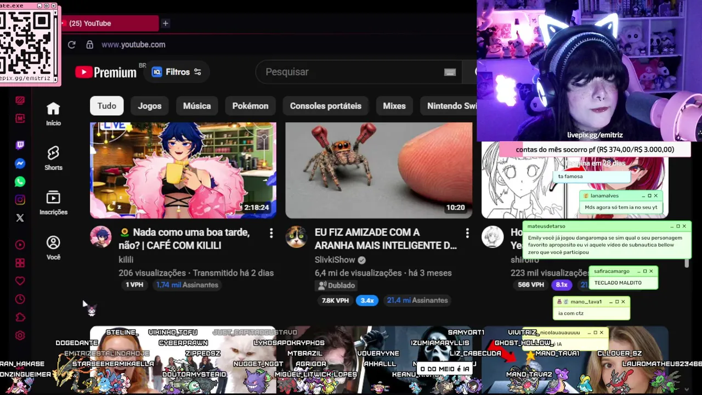The image size is (702, 395).
Task: Switch to the (25) YouTube tab
Action: coord(110,23)
